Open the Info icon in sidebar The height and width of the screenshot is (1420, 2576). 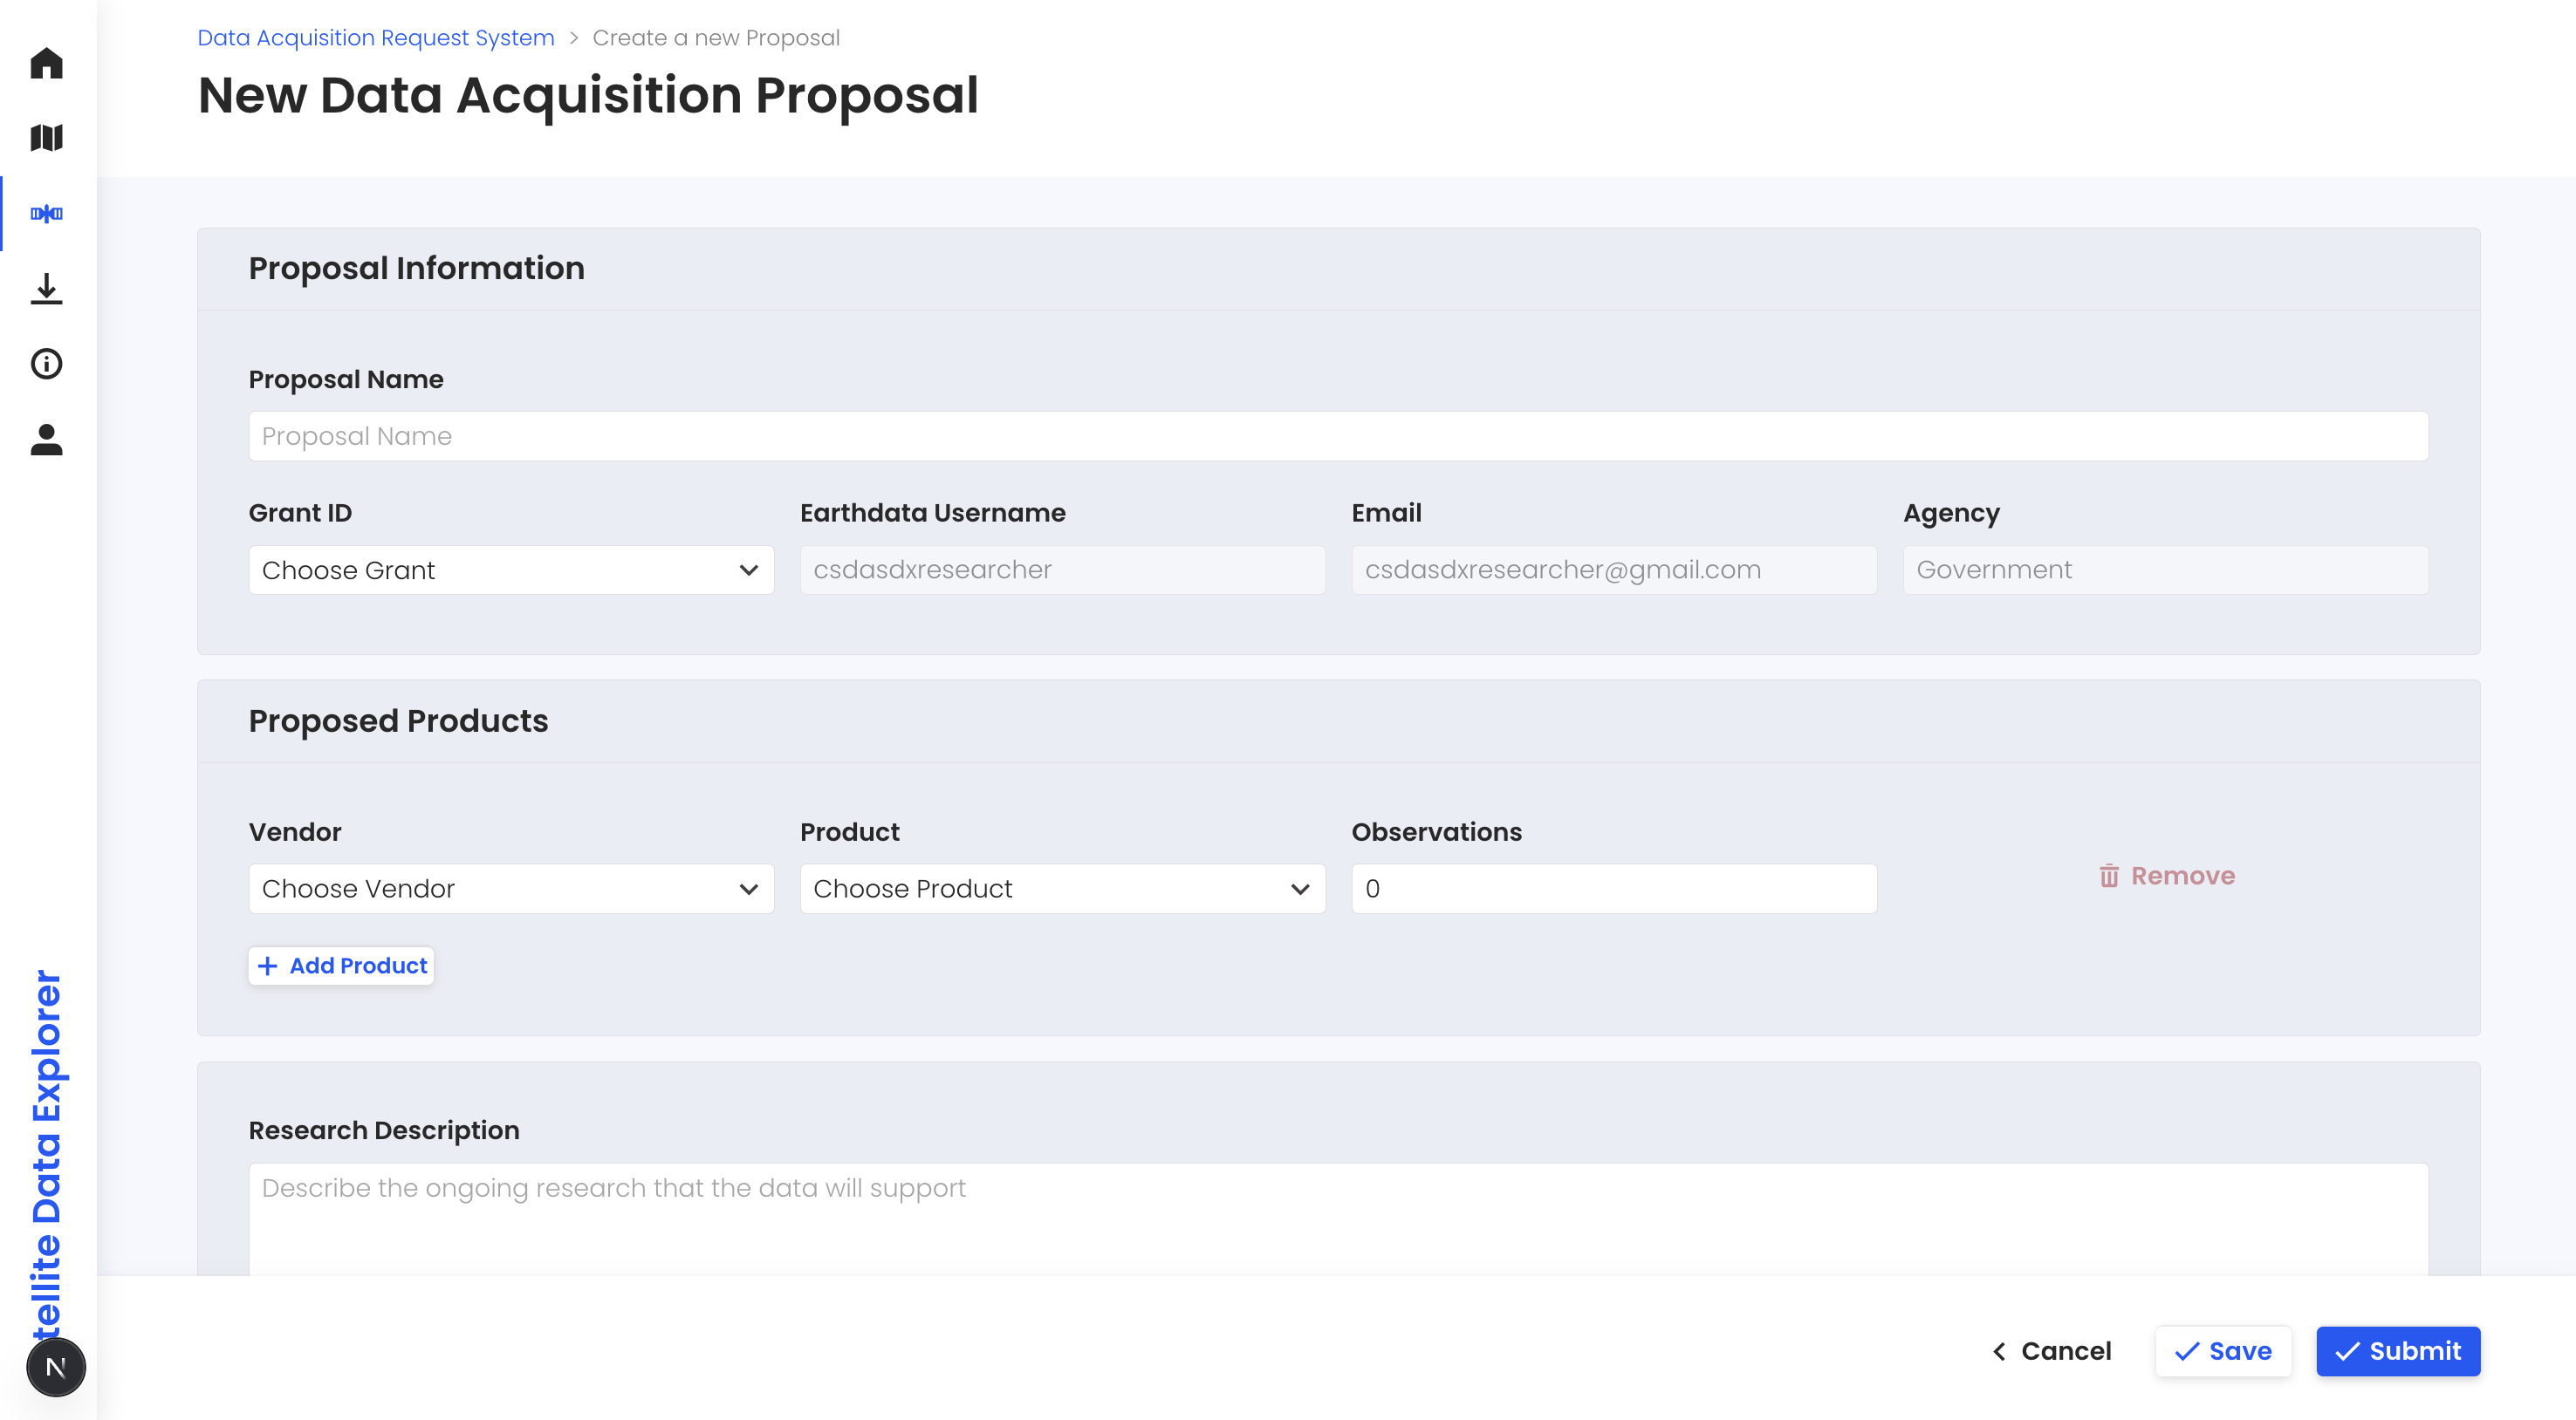[x=47, y=364]
